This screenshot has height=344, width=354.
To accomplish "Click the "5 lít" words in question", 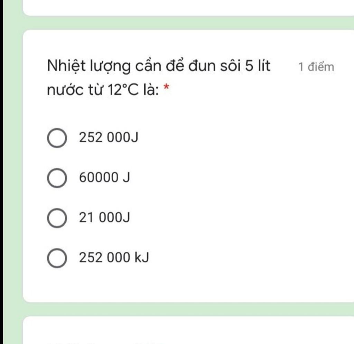I will (258, 66).
